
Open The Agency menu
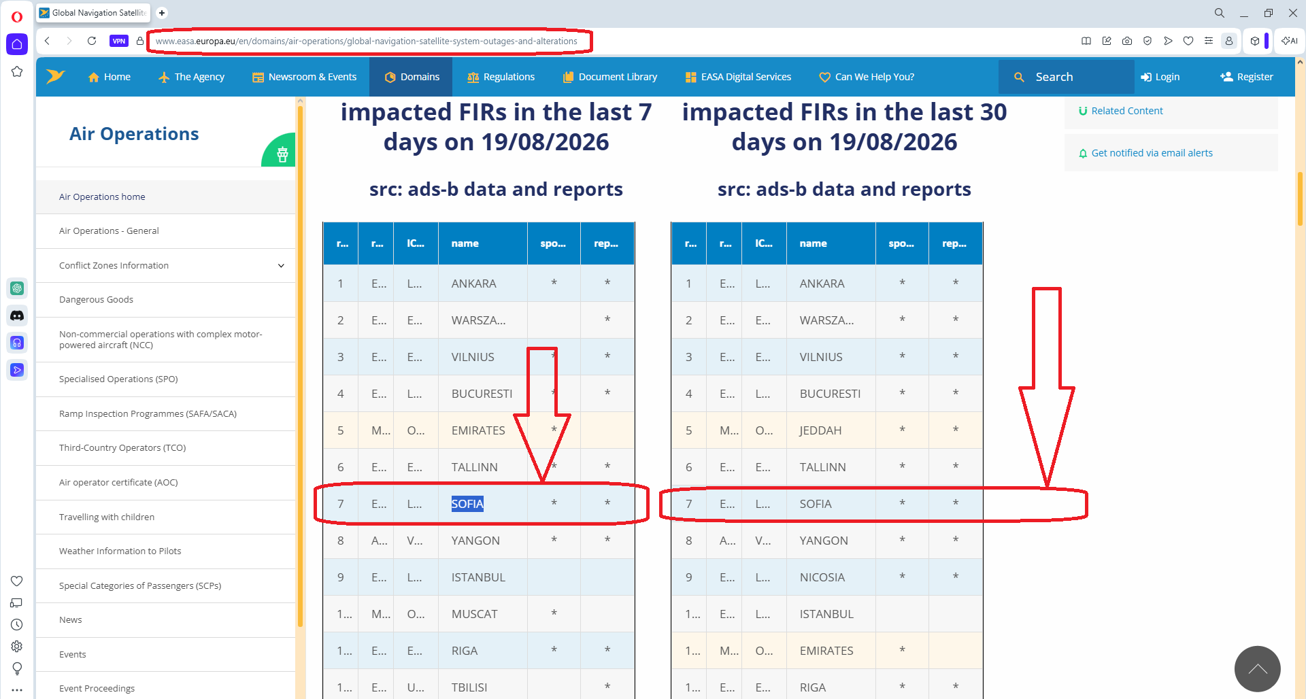click(191, 77)
